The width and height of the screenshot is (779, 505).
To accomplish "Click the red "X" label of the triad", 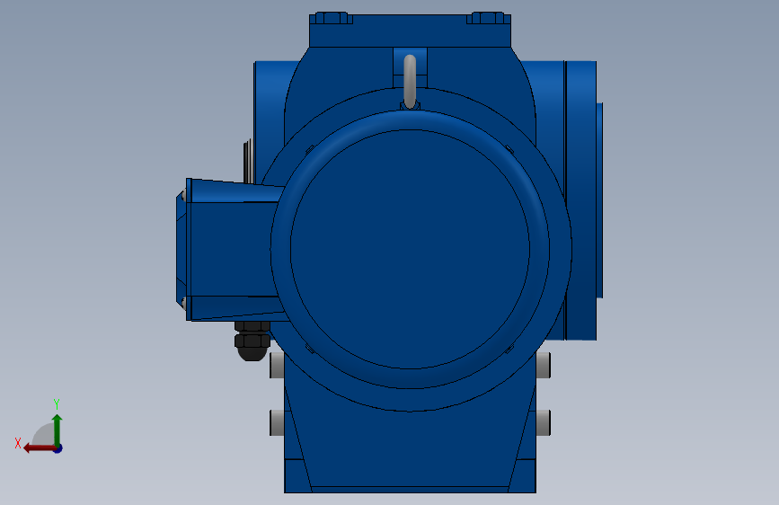I will tap(18, 443).
